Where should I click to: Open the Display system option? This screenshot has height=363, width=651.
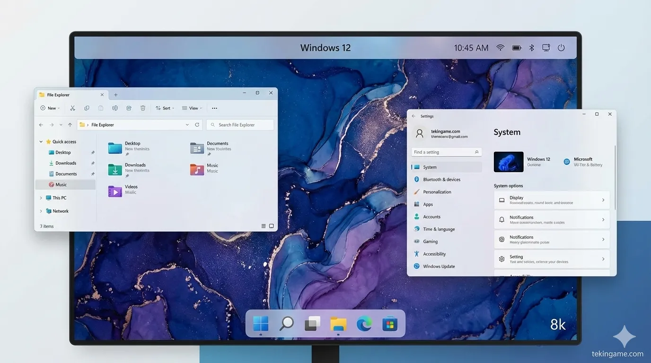tap(552, 200)
